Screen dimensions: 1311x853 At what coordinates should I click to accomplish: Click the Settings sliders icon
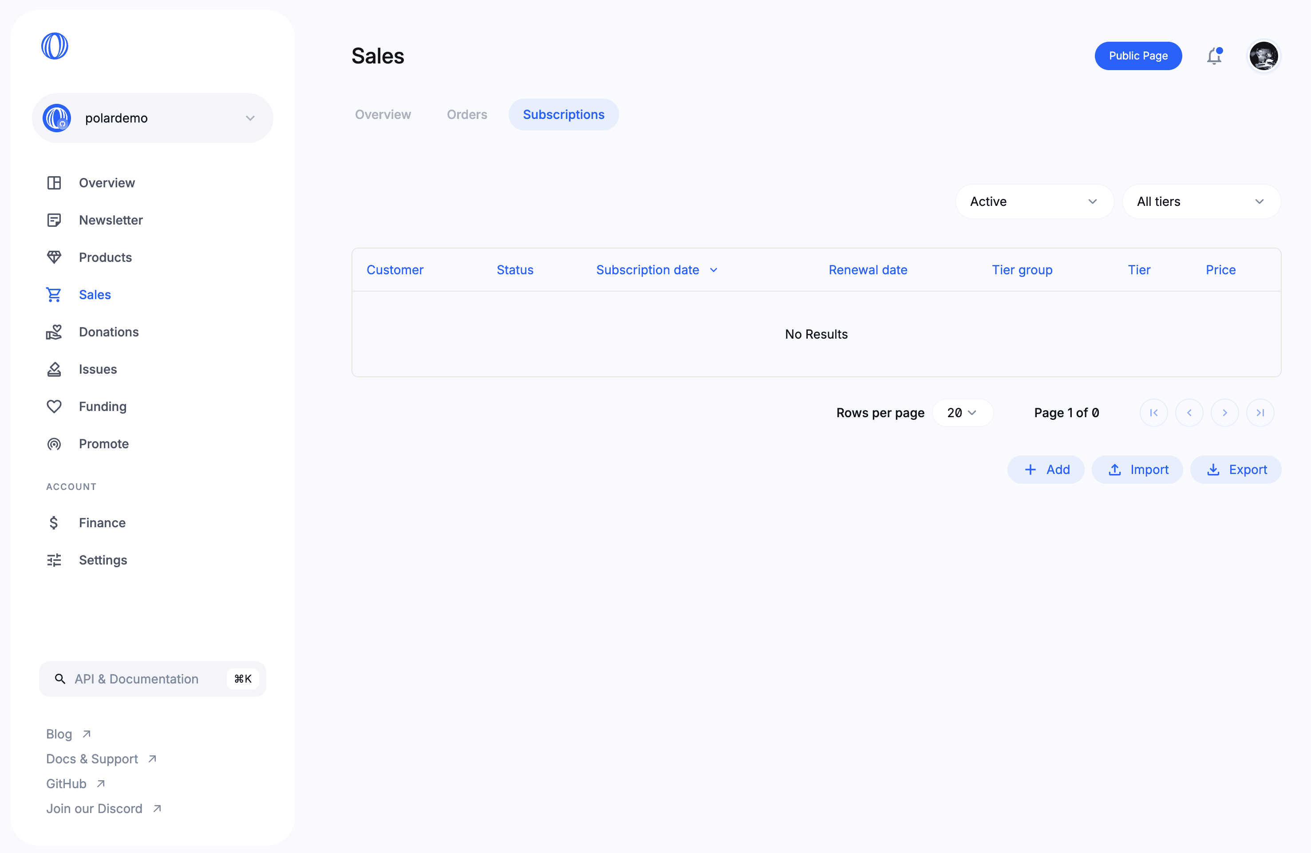54,560
